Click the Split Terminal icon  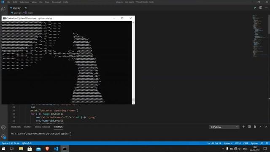click(249, 127)
